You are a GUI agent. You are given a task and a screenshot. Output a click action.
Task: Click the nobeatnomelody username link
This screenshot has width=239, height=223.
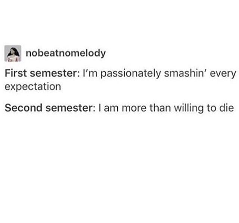[66, 53]
